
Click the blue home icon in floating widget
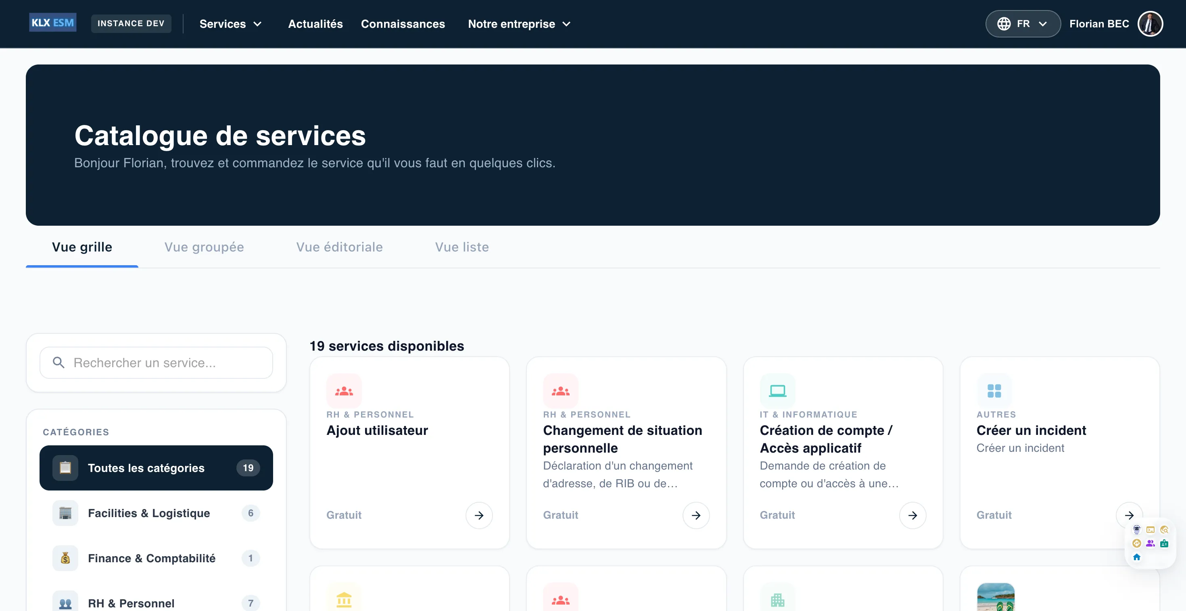1137,557
